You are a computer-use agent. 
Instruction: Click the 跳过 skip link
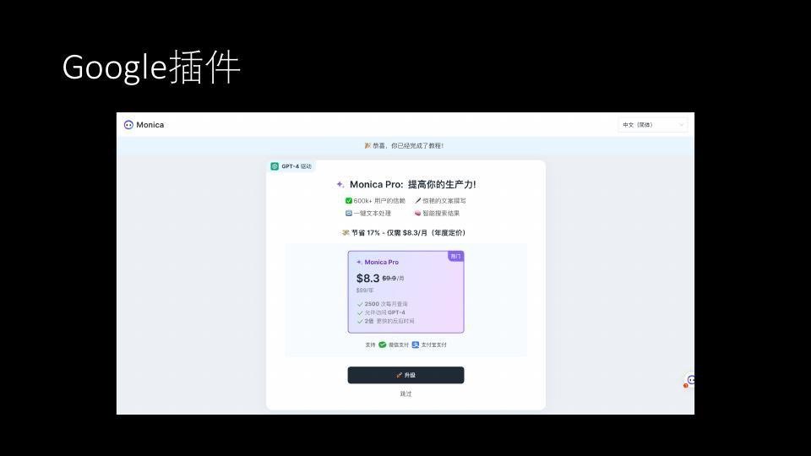click(x=405, y=394)
